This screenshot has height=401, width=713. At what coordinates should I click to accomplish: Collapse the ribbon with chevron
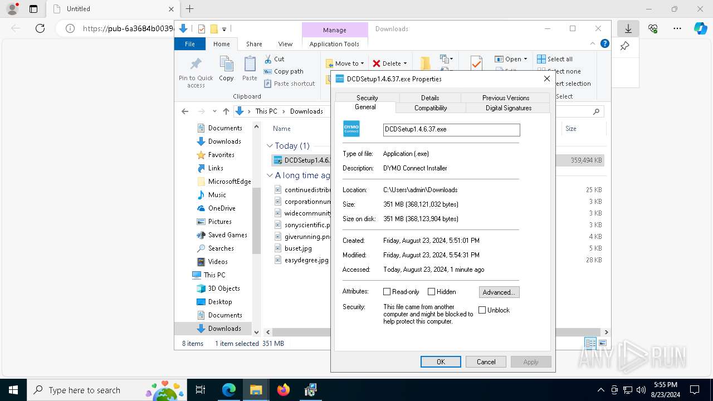tap(593, 43)
